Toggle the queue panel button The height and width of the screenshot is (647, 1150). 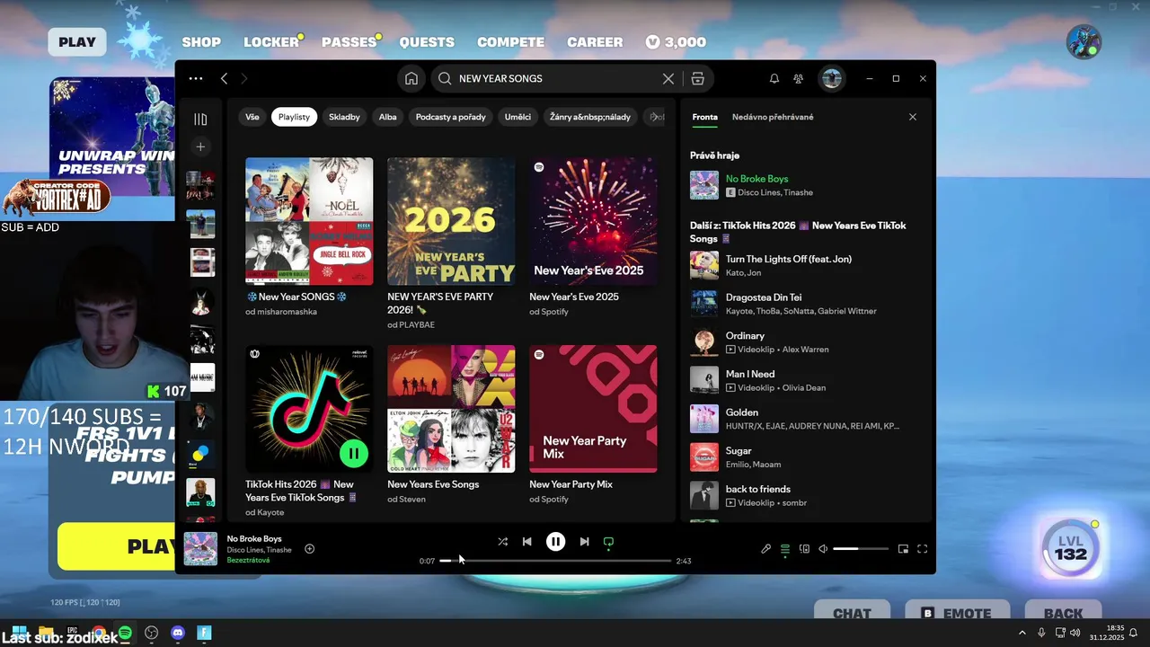coord(785,549)
